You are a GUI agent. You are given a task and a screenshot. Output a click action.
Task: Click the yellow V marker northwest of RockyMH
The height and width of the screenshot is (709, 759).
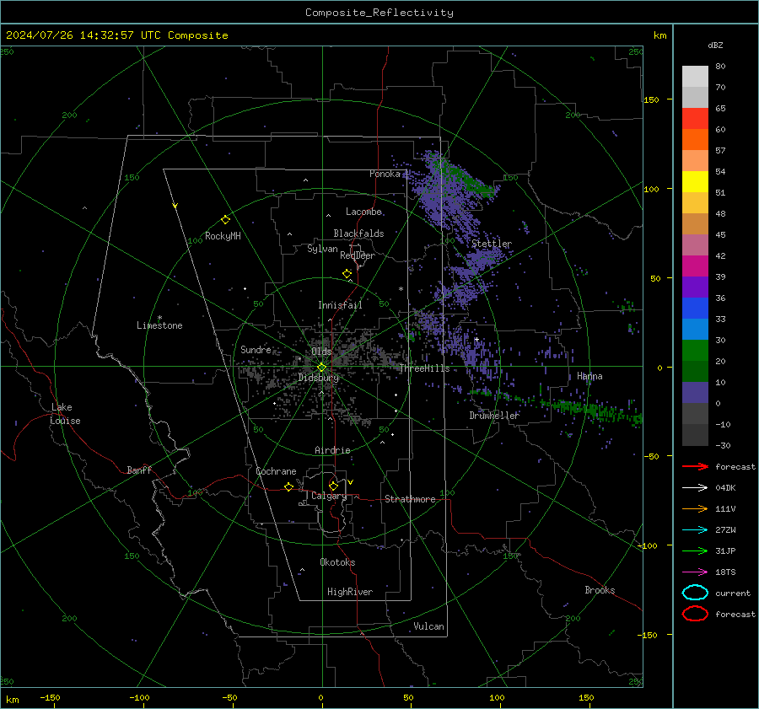coord(175,206)
